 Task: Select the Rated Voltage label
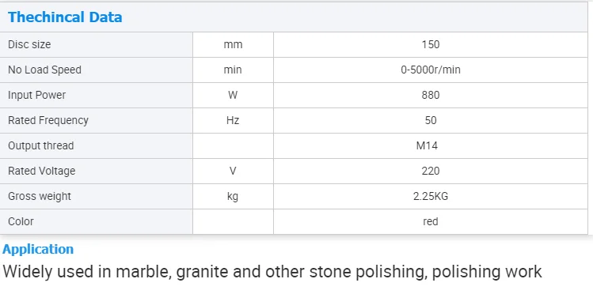[x=42, y=171]
